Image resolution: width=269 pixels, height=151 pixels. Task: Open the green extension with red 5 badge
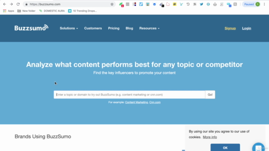tap(121, 5)
